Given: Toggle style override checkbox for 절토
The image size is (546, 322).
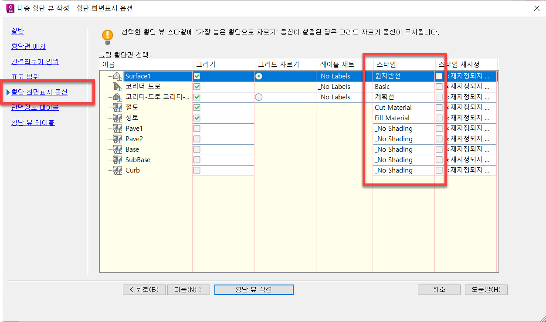Looking at the screenshot, I should (x=439, y=108).
